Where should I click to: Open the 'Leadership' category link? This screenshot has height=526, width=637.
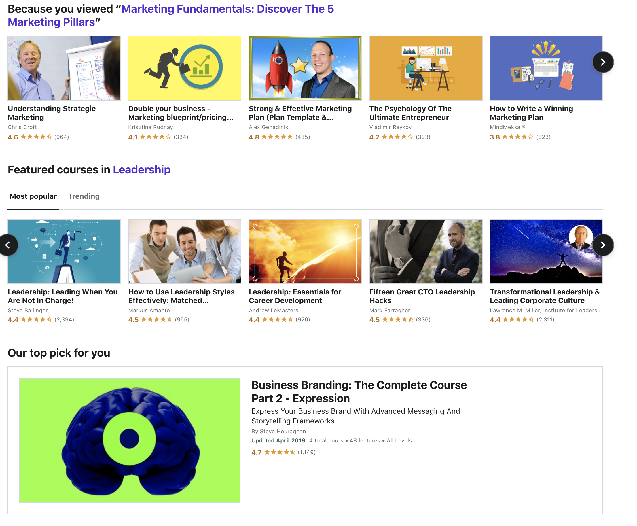141,170
